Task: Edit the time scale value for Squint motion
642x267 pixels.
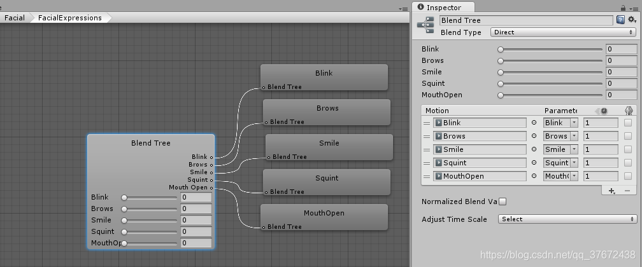Action: point(601,163)
